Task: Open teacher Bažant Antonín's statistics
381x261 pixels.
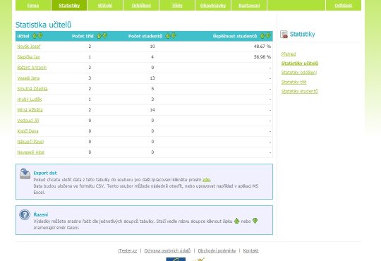Action: coord(32,67)
